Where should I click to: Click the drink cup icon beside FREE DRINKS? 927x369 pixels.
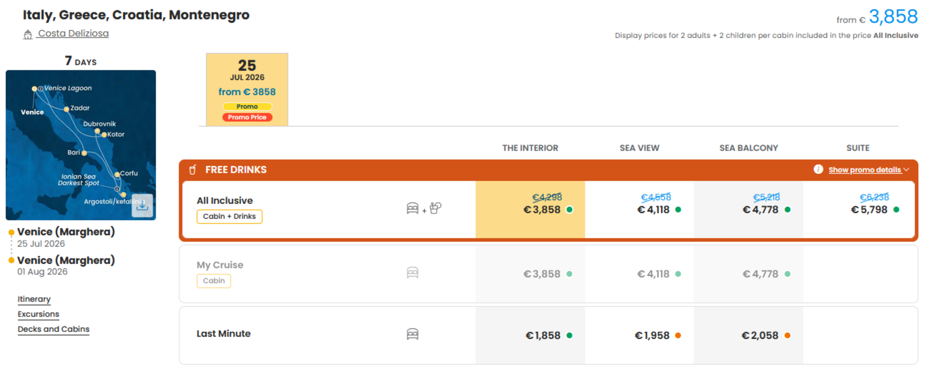click(193, 170)
